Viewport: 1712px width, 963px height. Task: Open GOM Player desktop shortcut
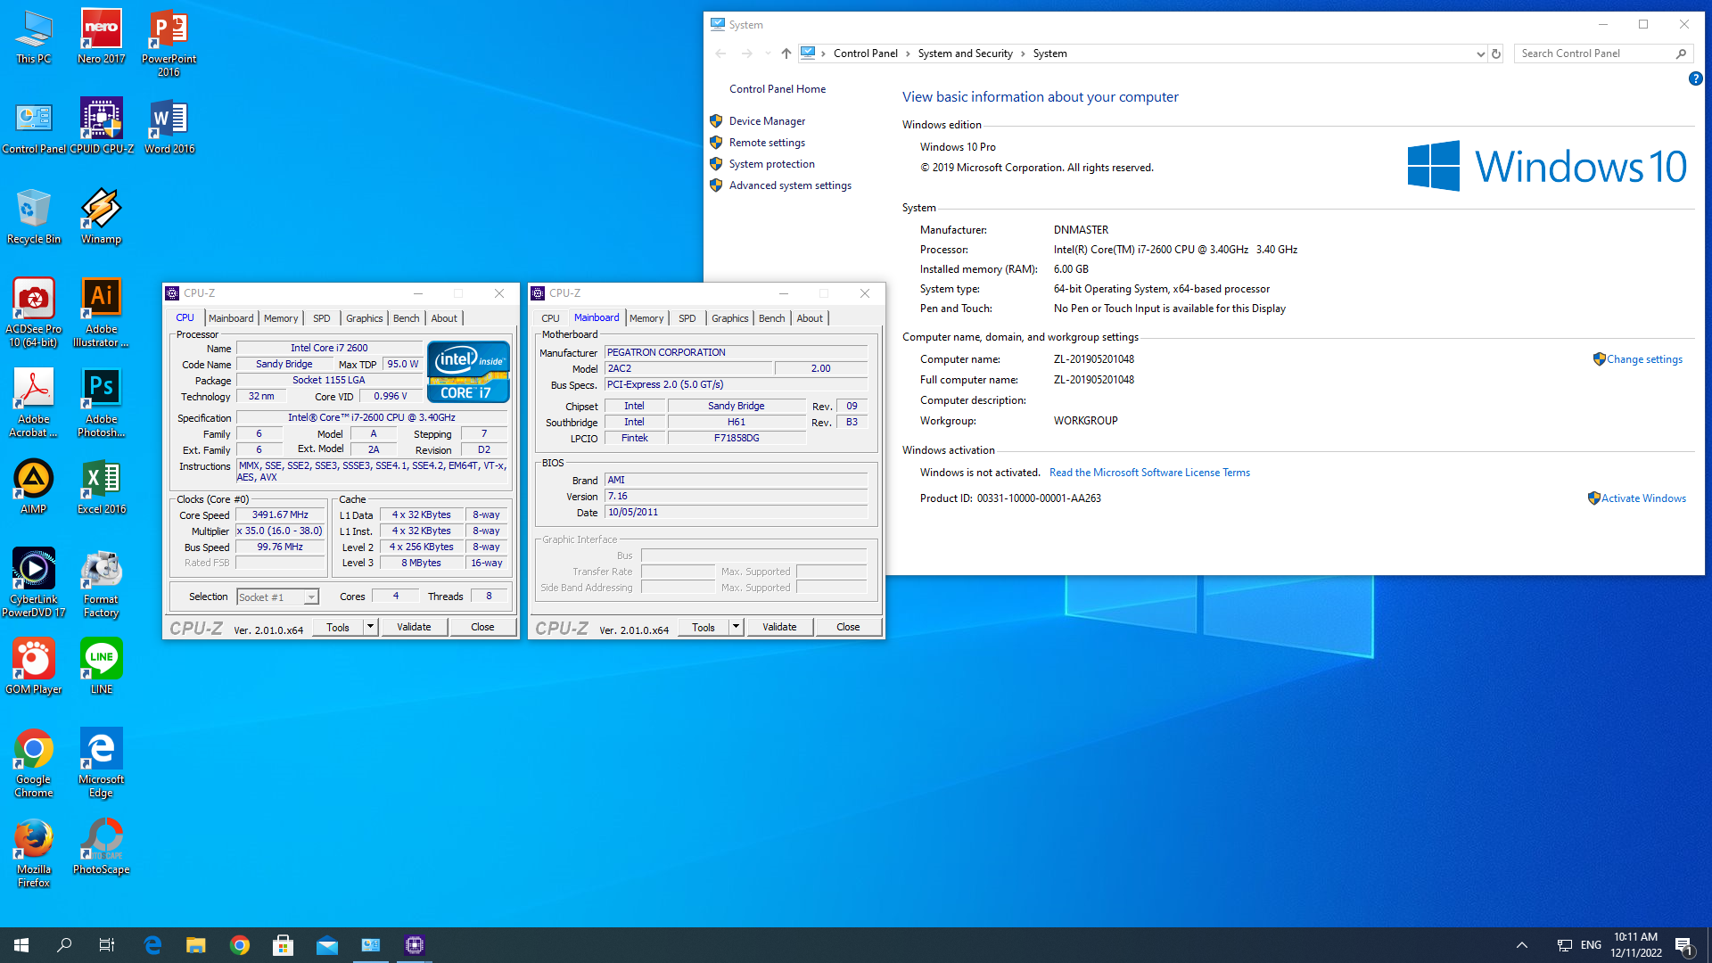34,667
